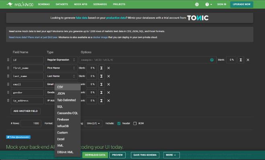The height and width of the screenshot is (160, 265).
Task: Click the regex help icon in id options
Action: click(x=212, y=60)
